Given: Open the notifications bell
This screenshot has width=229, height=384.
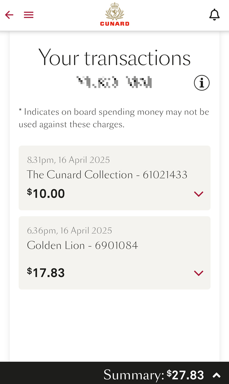Looking at the screenshot, I should point(214,15).
